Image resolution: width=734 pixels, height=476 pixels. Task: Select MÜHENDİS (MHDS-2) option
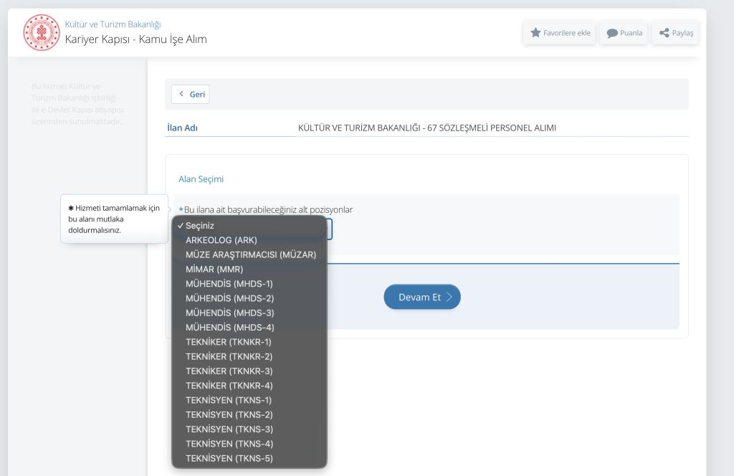(249, 298)
